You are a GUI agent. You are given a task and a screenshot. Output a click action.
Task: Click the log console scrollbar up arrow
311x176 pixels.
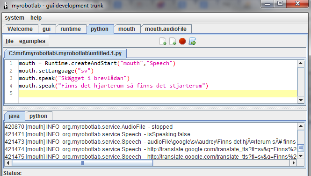click(301, 126)
